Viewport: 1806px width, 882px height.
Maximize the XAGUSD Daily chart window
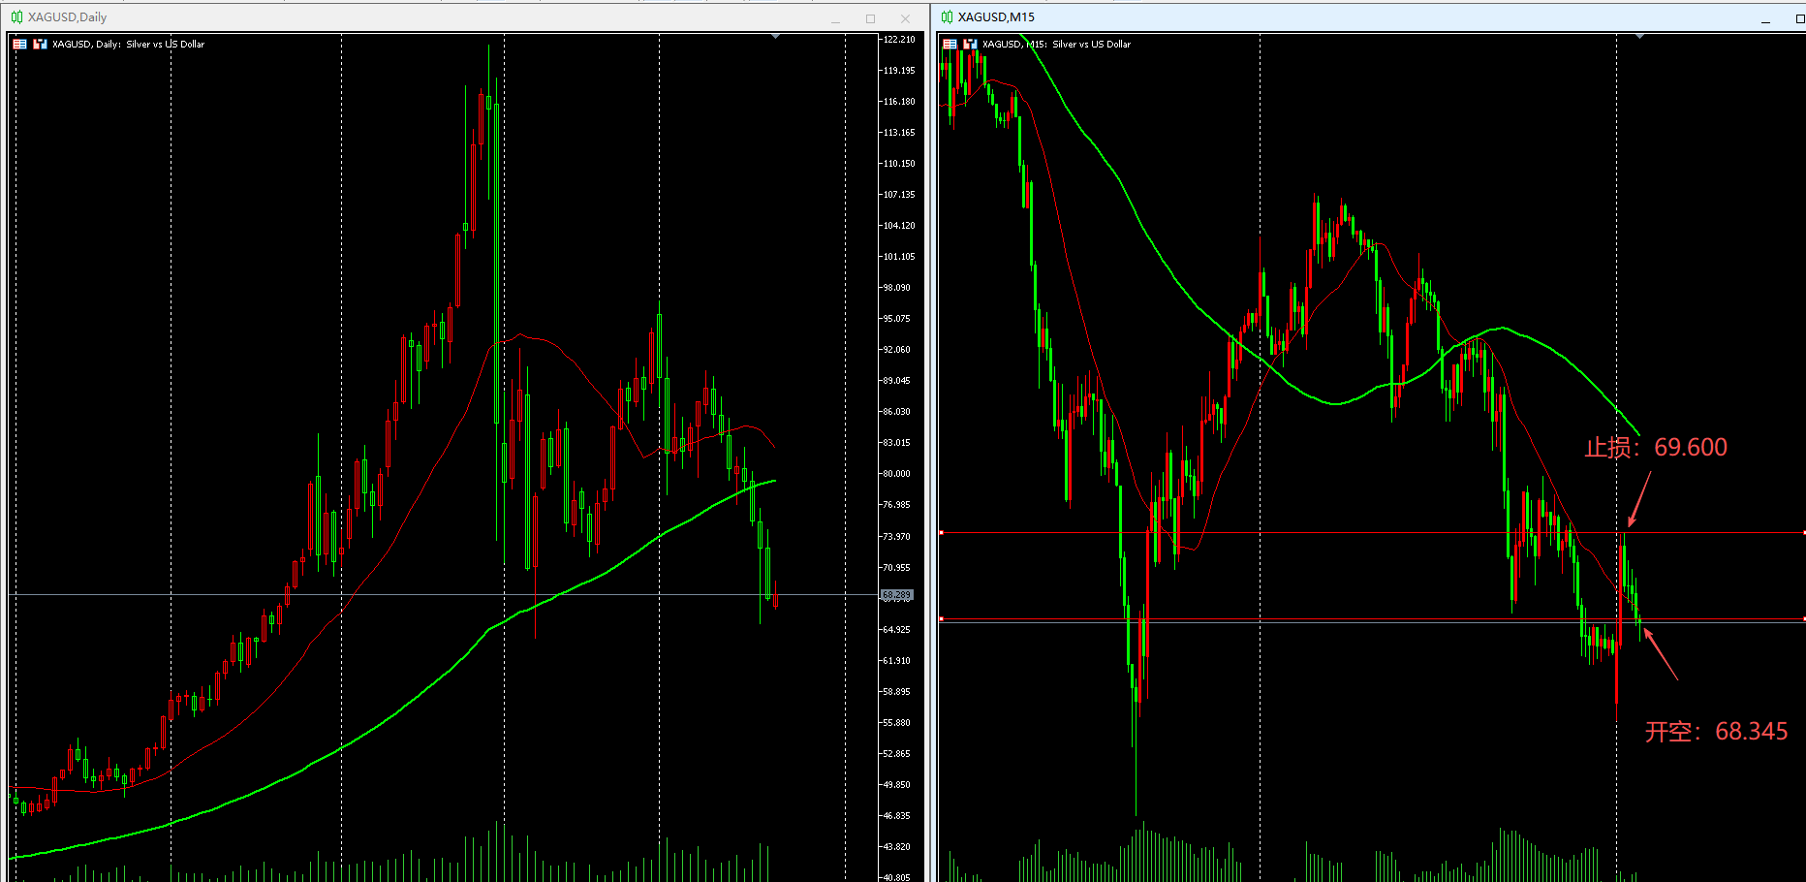[x=870, y=19]
